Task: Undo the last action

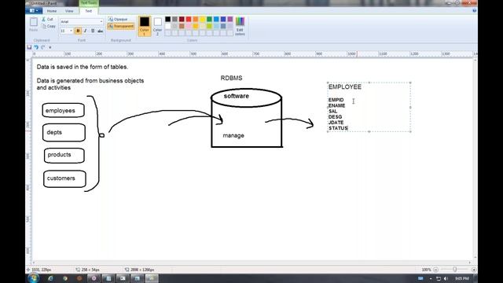Action: point(36,47)
